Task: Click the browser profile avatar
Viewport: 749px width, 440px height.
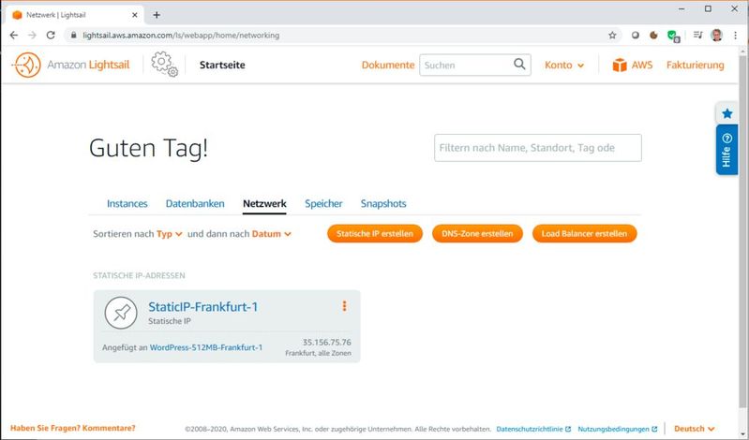Action: pyautogui.click(x=716, y=35)
